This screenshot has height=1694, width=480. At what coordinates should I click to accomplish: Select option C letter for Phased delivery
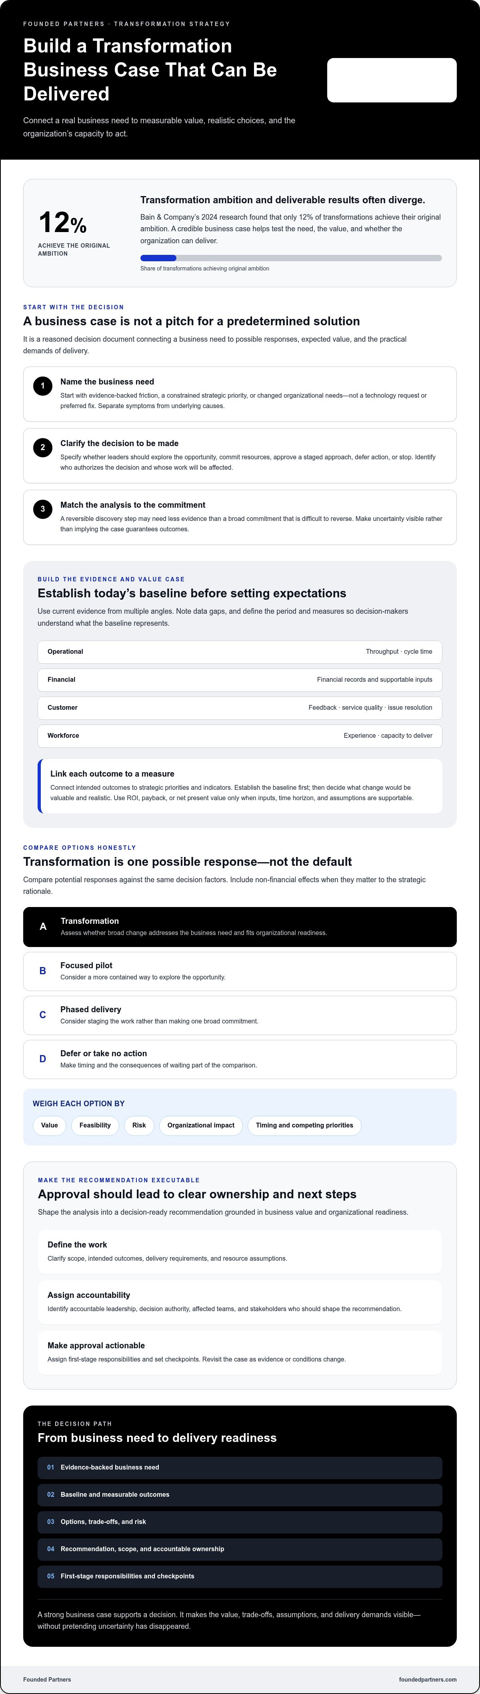pos(43,1015)
